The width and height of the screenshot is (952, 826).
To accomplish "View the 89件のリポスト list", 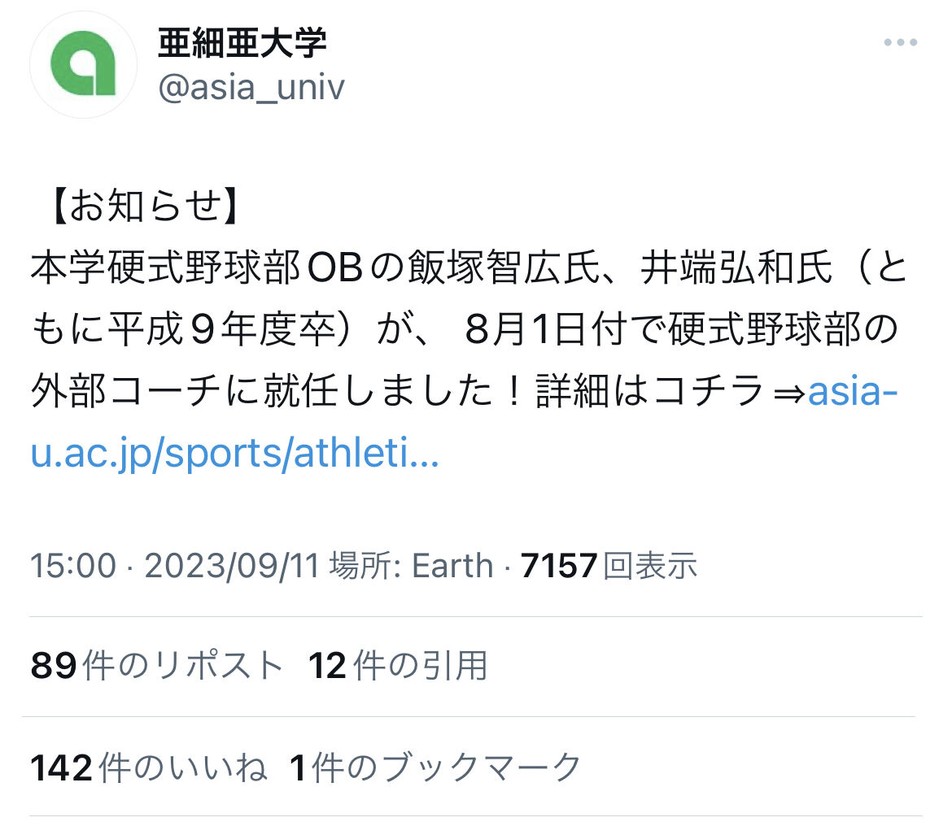I will (x=157, y=665).
